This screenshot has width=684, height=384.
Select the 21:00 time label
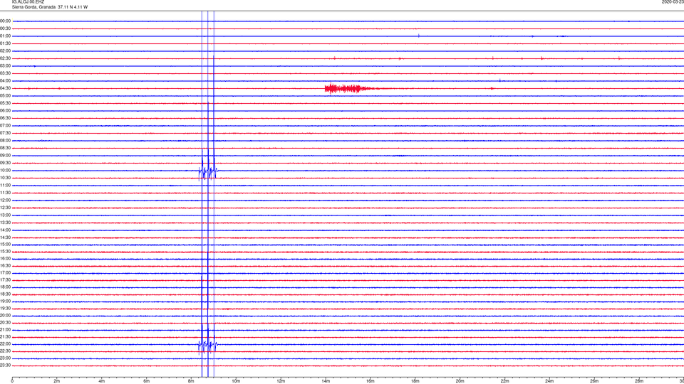(5, 330)
